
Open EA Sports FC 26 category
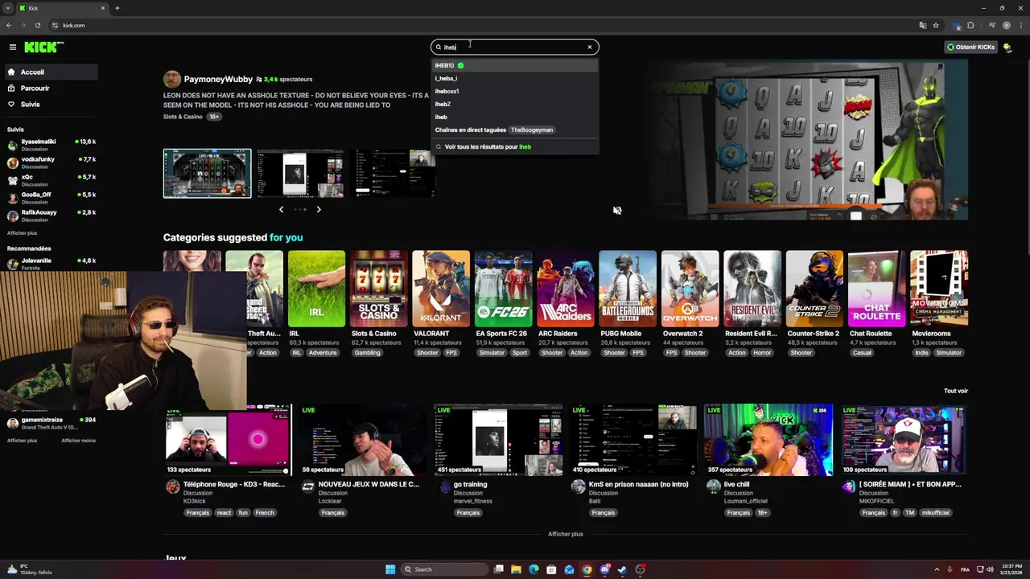click(x=503, y=289)
